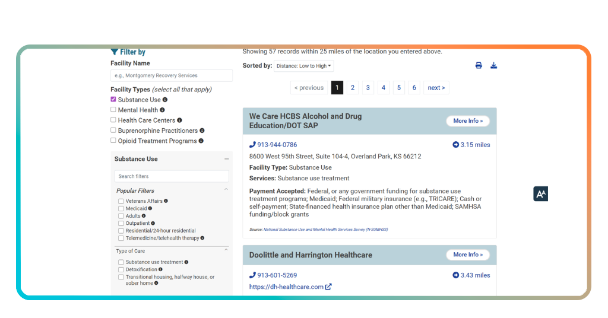Open More Info for We Care HCBS
608x318 pixels.
(x=468, y=121)
